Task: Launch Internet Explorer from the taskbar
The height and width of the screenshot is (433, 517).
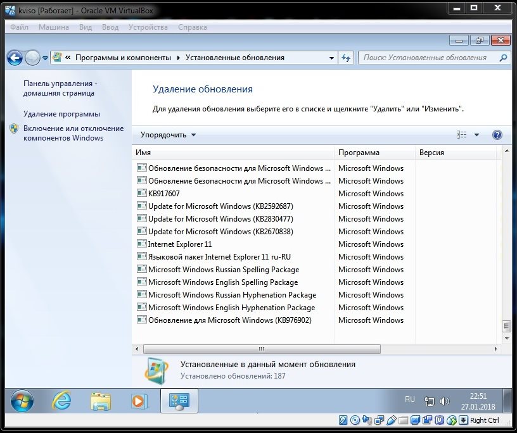Action: point(61,401)
